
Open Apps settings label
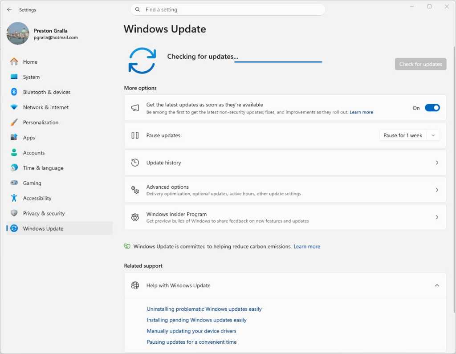pyautogui.click(x=29, y=138)
